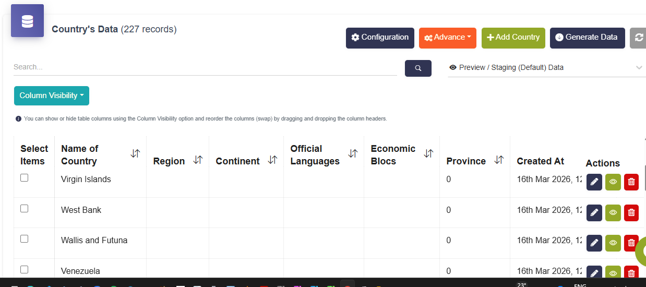This screenshot has width=646, height=287.
Task: Open Preview / Staging (Default) Data selector
Action: tap(546, 67)
